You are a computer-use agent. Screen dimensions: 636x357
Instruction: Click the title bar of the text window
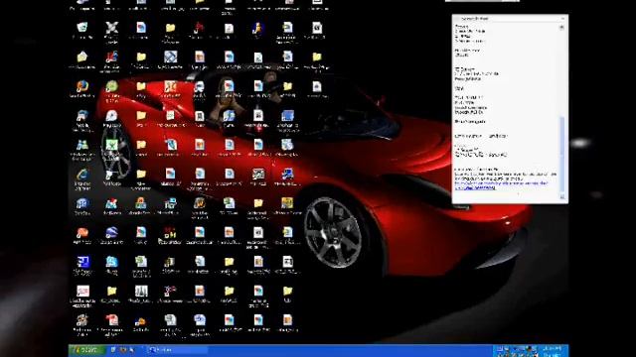[x=510, y=19]
